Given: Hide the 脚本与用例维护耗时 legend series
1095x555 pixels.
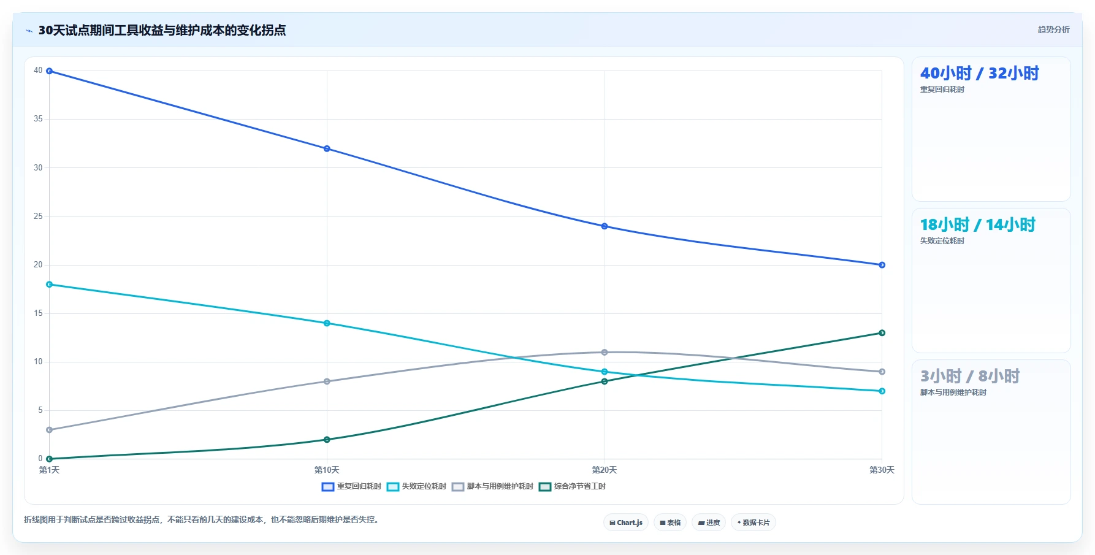Looking at the screenshot, I should [492, 486].
